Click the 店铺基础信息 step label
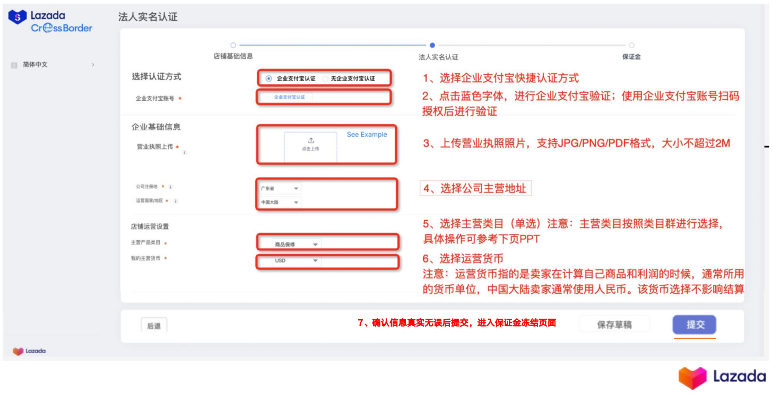Image resolution: width=772 pixels, height=394 pixels. [234, 56]
